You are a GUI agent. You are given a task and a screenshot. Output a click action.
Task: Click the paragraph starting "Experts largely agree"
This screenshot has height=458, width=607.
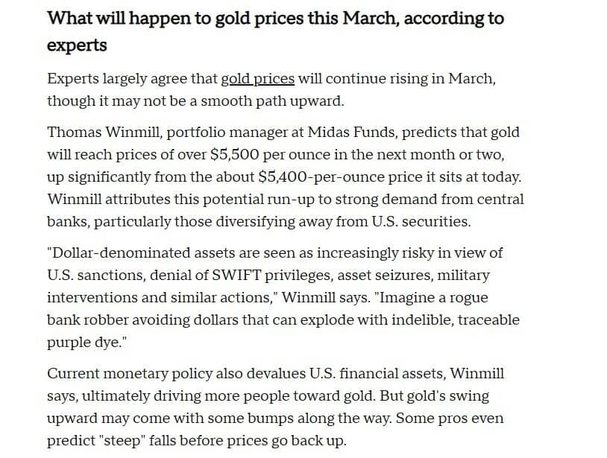[271, 89]
